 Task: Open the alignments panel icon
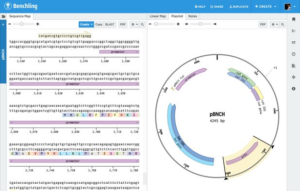pos(294,66)
